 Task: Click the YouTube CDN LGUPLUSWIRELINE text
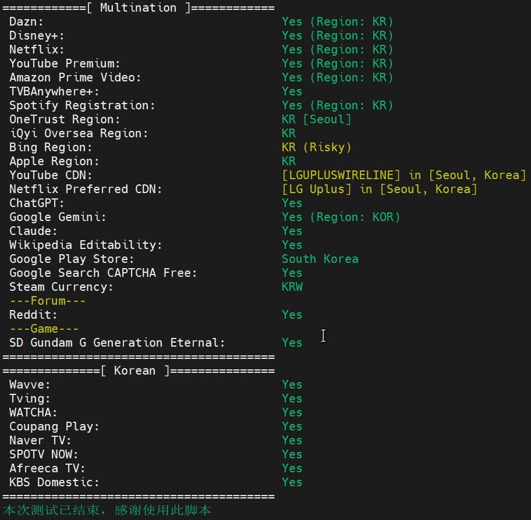click(x=341, y=175)
